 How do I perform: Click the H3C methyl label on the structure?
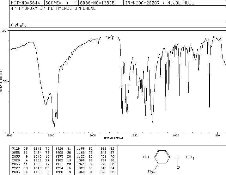152,171
